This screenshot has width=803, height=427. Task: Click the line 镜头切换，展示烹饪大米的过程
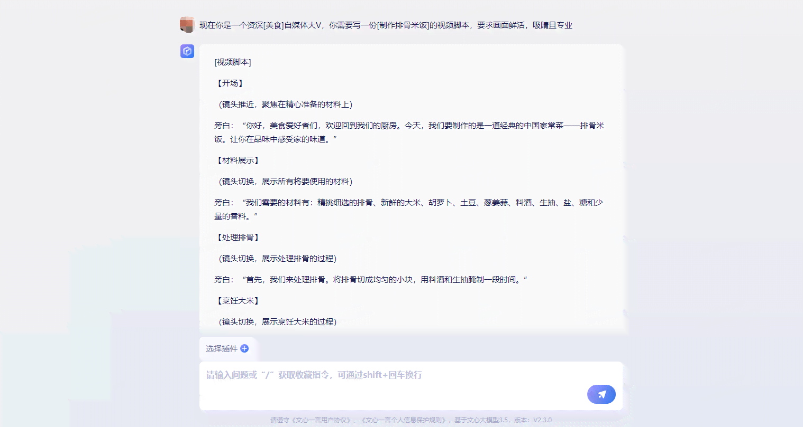(x=278, y=322)
